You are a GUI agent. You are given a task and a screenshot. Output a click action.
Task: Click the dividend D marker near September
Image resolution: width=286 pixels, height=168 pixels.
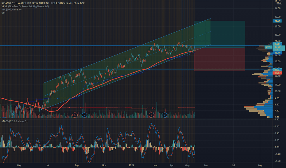pos(84,115)
